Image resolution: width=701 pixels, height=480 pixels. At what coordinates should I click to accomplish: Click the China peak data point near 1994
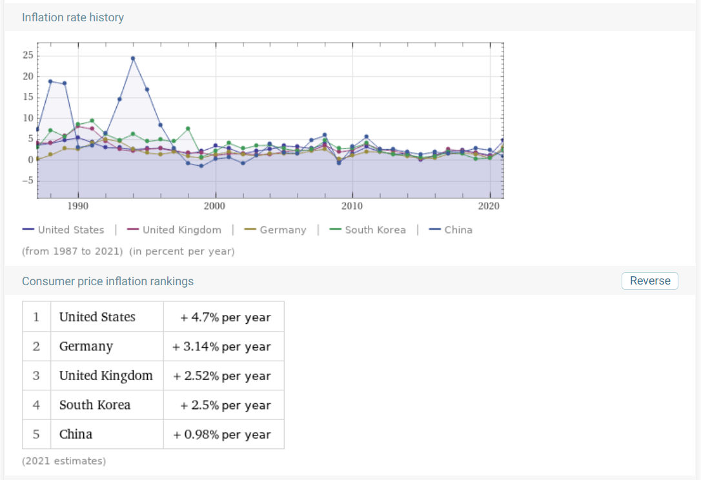click(133, 59)
